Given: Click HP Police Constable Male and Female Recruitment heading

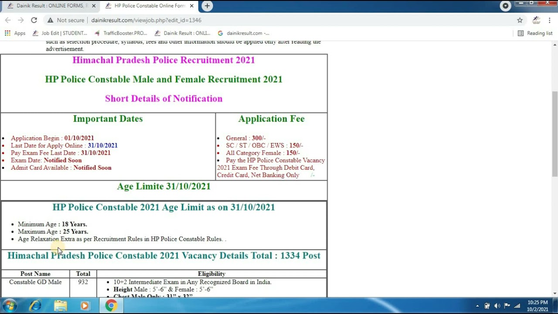Looking at the screenshot, I should point(163,79).
